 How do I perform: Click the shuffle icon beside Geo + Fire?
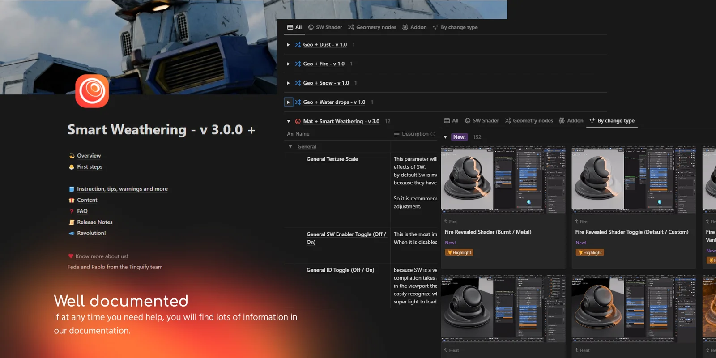pos(298,64)
